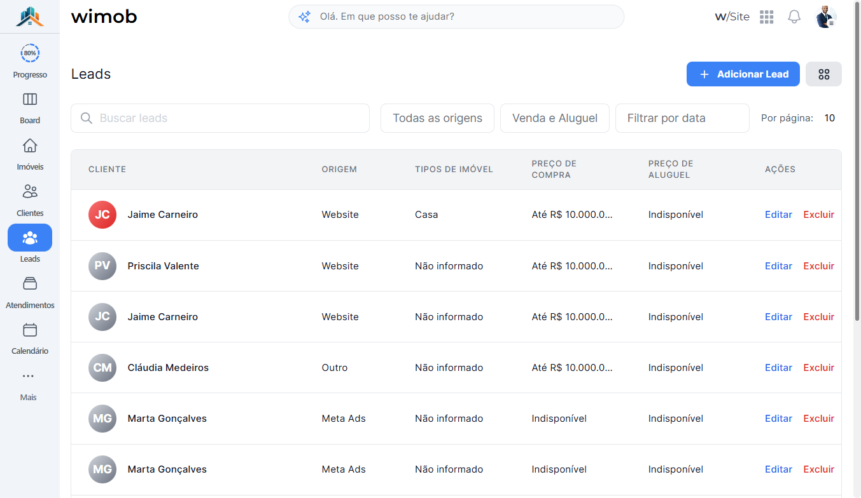The width and height of the screenshot is (861, 498).
Task: Click Outro origin cell
Action: pos(335,367)
